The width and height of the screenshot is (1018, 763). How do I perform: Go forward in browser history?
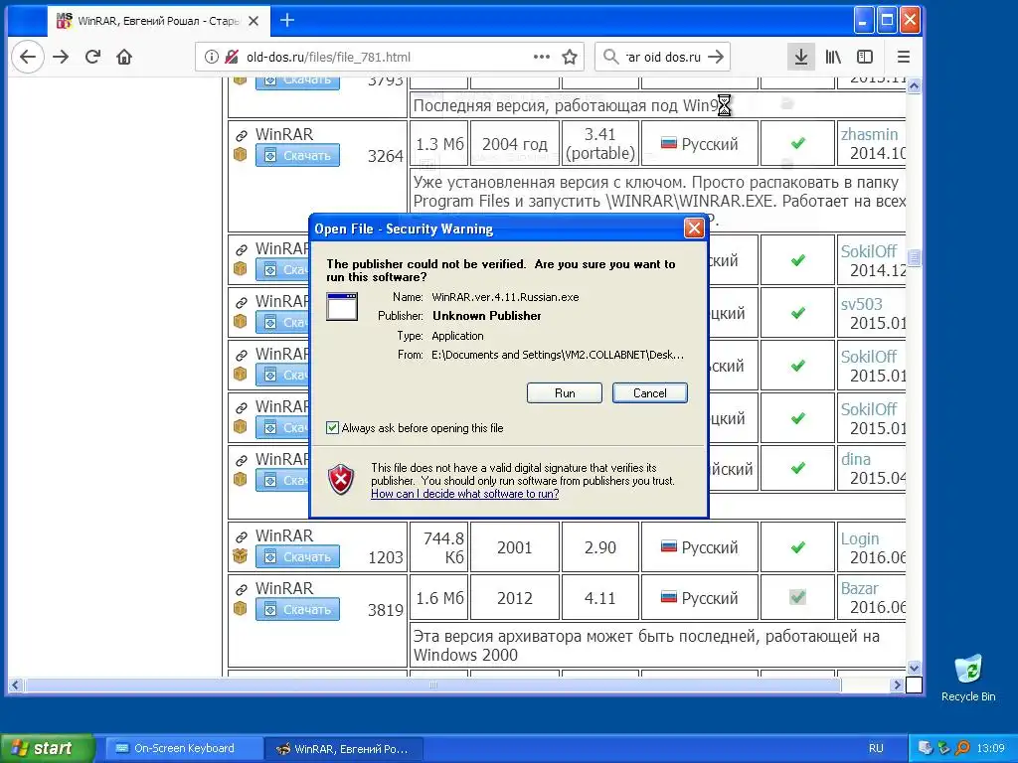(x=61, y=57)
